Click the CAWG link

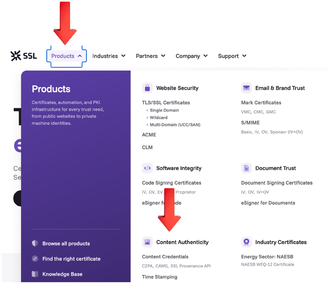161,266
